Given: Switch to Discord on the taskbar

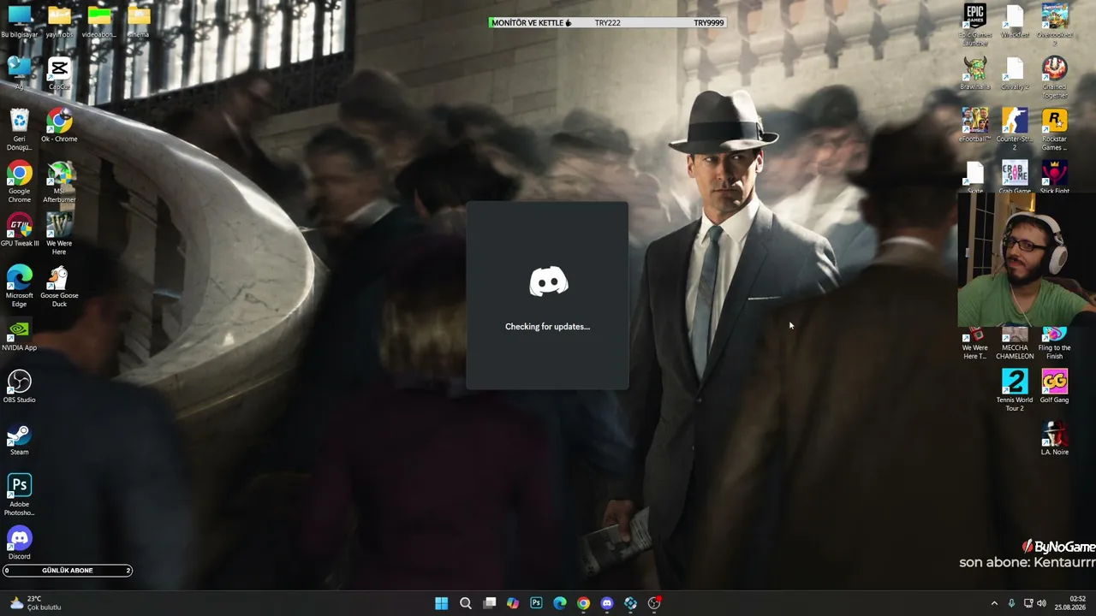Looking at the screenshot, I should 607,603.
